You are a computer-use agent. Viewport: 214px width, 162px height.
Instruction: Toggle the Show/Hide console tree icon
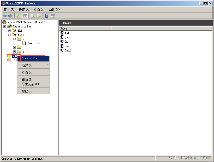(25, 16)
